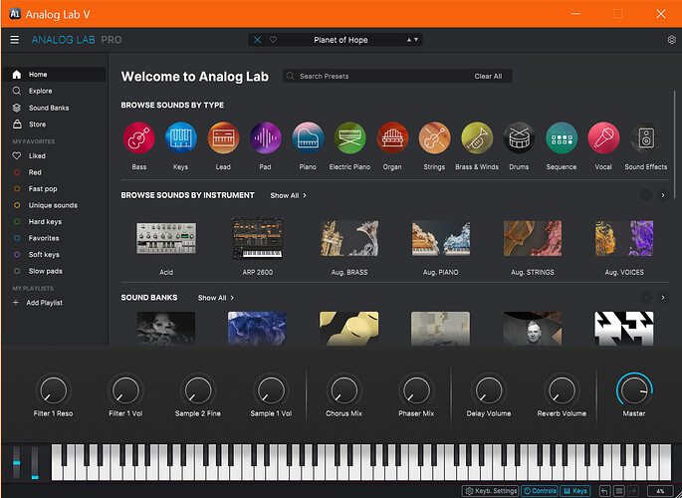Click the main vertical scrollbar
This screenshot has width=682, height=498.
pyautogui.click(x=675, y=143)
